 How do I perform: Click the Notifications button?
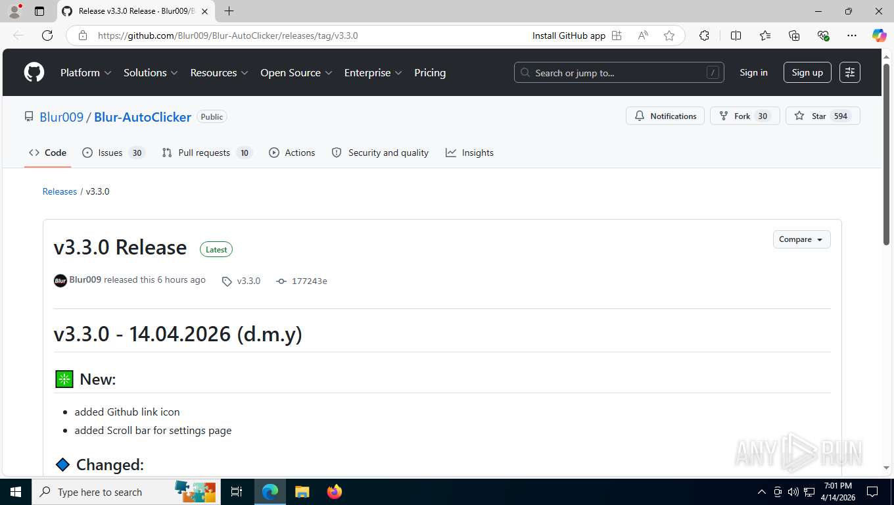click(x=665, y=116)
